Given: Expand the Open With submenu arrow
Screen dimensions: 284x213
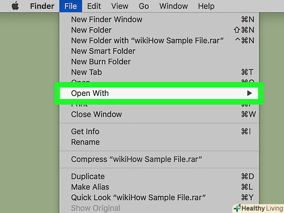Looking at the screenshot, I should pos(249,93).
